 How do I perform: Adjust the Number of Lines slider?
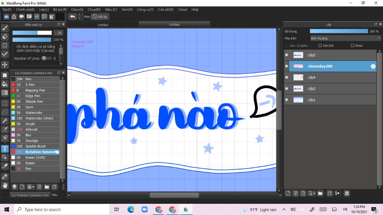[x=46, y=58]
